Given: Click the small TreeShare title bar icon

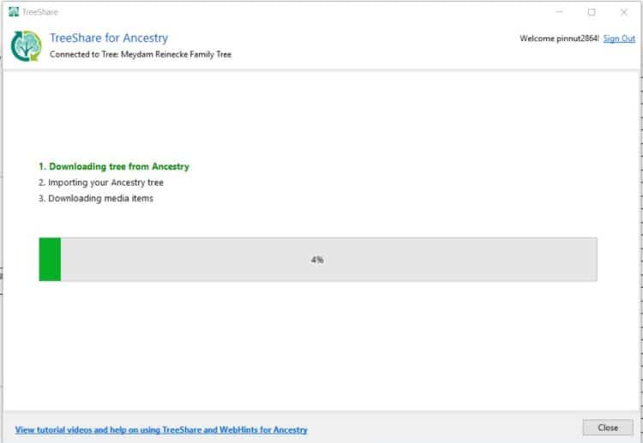Looking at the screenshot, I should pyautogui.click(x=14, y=11).
